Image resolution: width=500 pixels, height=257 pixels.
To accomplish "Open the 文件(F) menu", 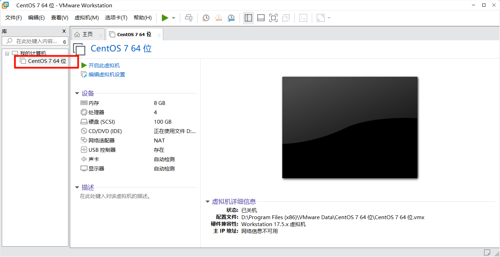I will (14, 18).
